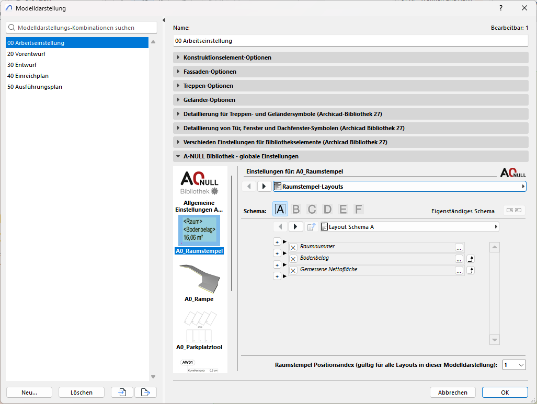The width and height of the screenshot is (537, 404).
Task: Select 50 Ausführungsplan combination
Action: pos(77,87)
